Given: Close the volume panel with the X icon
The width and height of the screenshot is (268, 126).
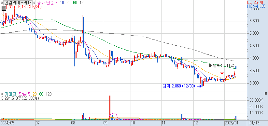Looking at the screenshot, I should 266,94.
